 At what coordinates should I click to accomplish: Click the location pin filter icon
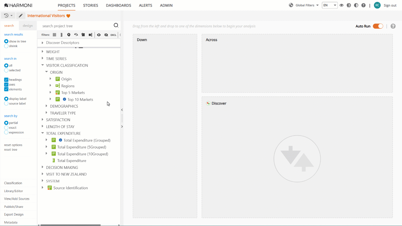69,35
